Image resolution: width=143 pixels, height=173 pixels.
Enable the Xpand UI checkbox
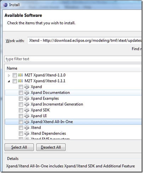[x=21, y=116]
